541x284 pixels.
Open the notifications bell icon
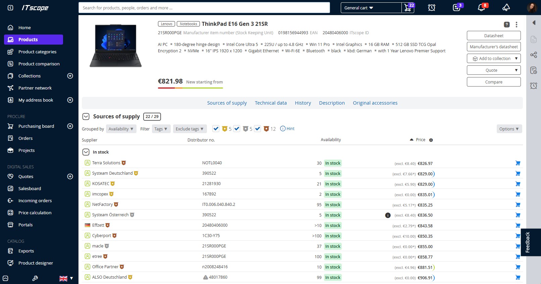[481, 8]
